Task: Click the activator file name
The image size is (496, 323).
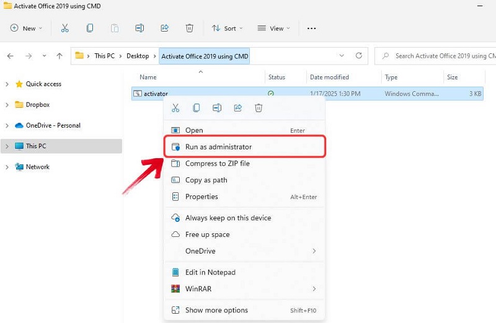Action: (x=156, y=94)
